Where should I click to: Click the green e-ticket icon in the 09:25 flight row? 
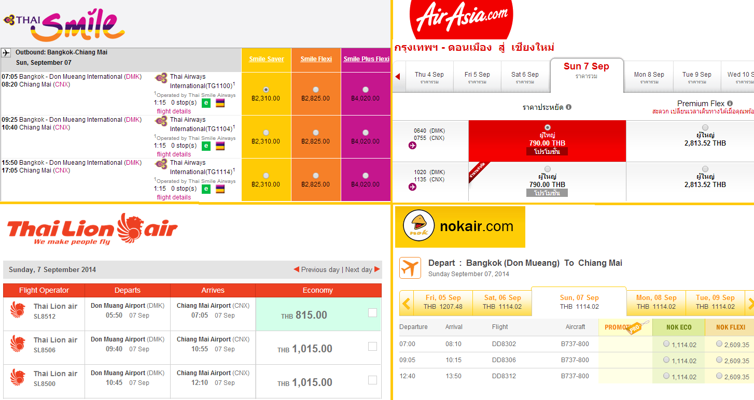click(x=206, y=146)
